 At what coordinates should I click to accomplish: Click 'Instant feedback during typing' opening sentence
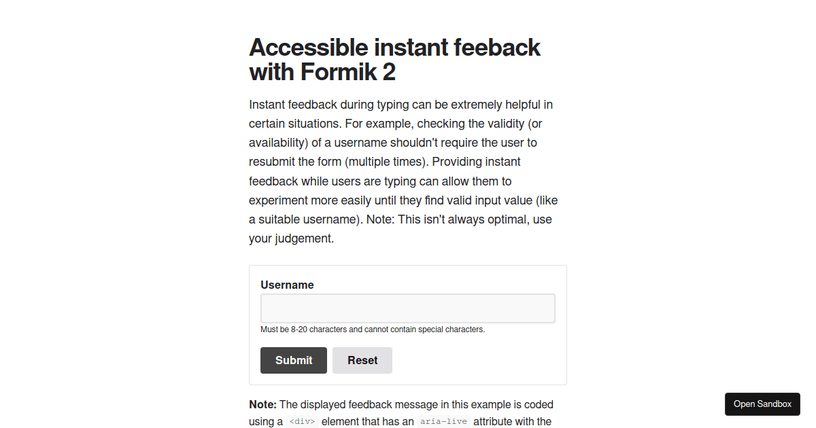(x=326, y=105)
